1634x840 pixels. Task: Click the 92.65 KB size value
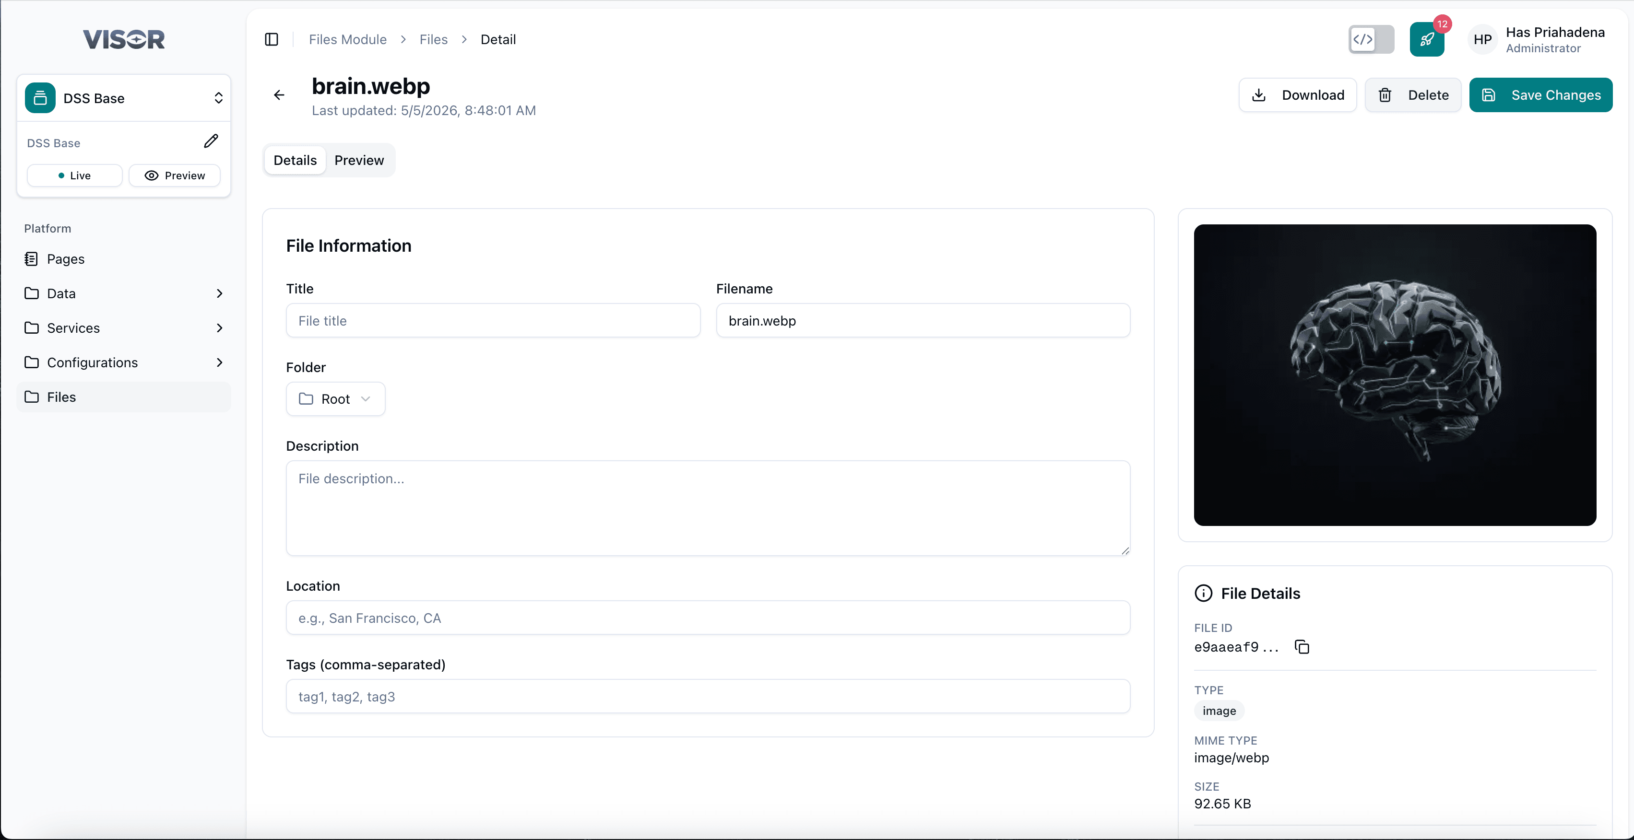[1222, 804]
